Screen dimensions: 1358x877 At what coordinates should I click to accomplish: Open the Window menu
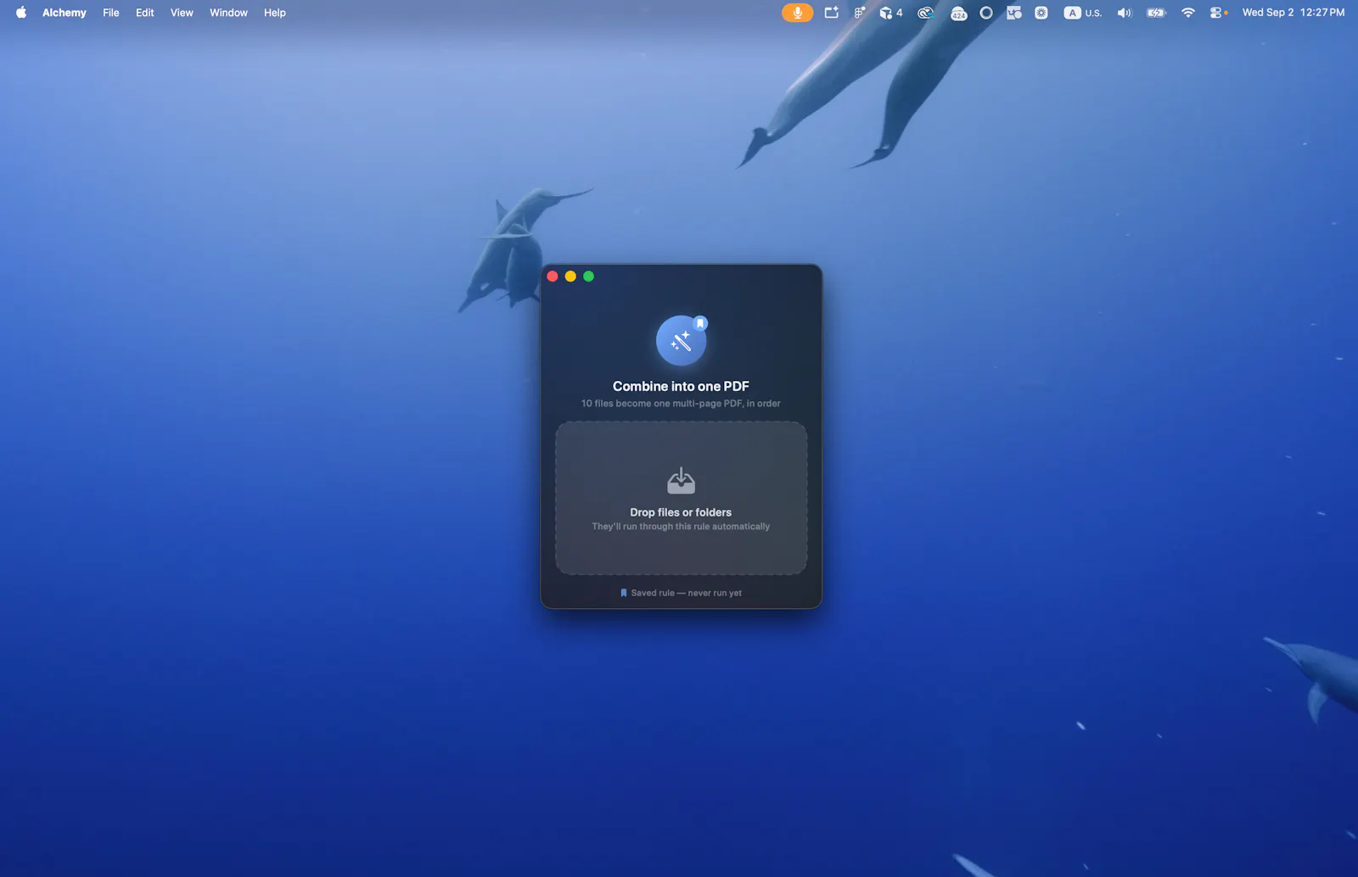[229, 13]
